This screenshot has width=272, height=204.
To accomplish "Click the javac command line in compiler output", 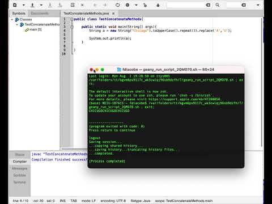I will coord(59,154).
